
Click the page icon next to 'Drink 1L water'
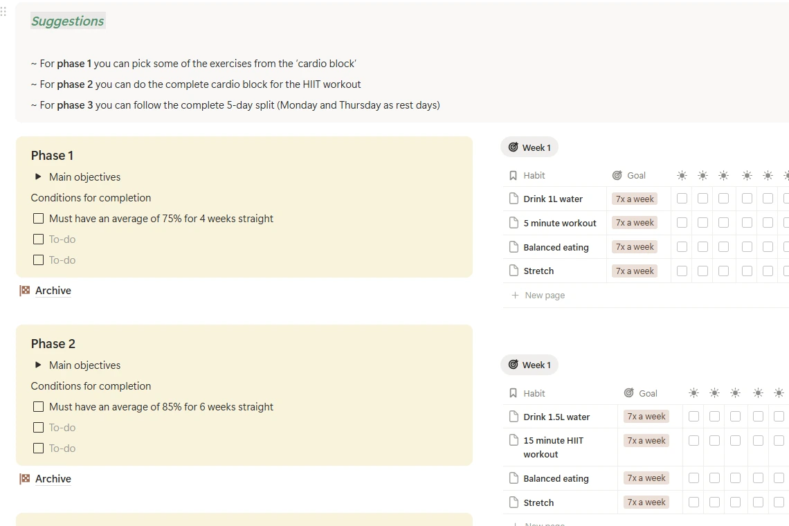(514, 199)
